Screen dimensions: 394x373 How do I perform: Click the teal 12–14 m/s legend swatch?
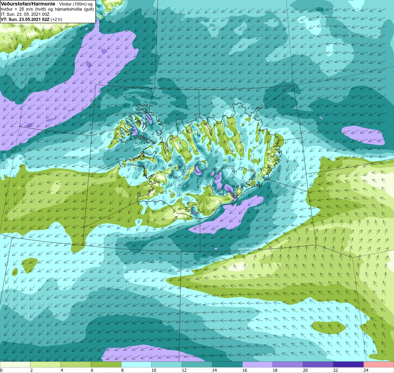[197, 365]
